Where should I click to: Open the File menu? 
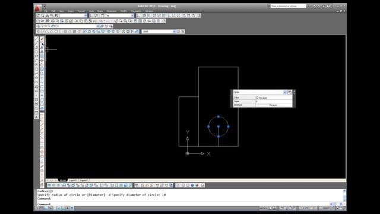tap(46, 11)
